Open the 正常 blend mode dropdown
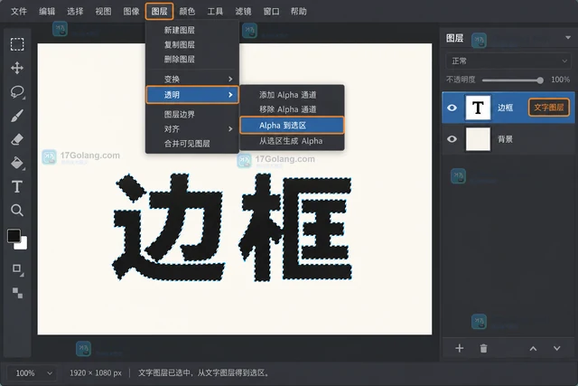 [508, 61]
